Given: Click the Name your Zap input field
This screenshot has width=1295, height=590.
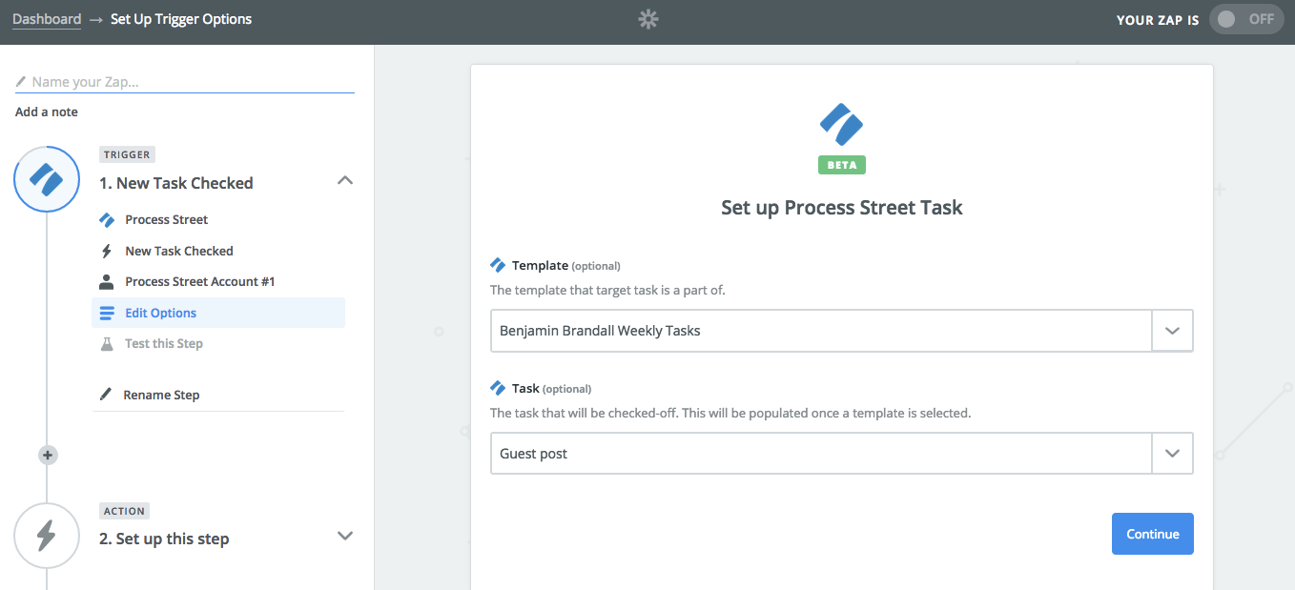Looking at the screenshot, I should [185, 82].
